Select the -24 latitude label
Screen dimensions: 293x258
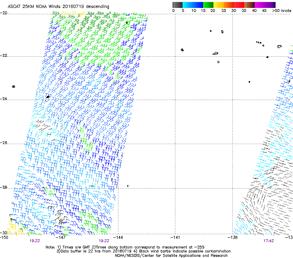click(x=4, y=99)
